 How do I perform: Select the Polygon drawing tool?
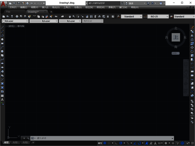[2, 39]
